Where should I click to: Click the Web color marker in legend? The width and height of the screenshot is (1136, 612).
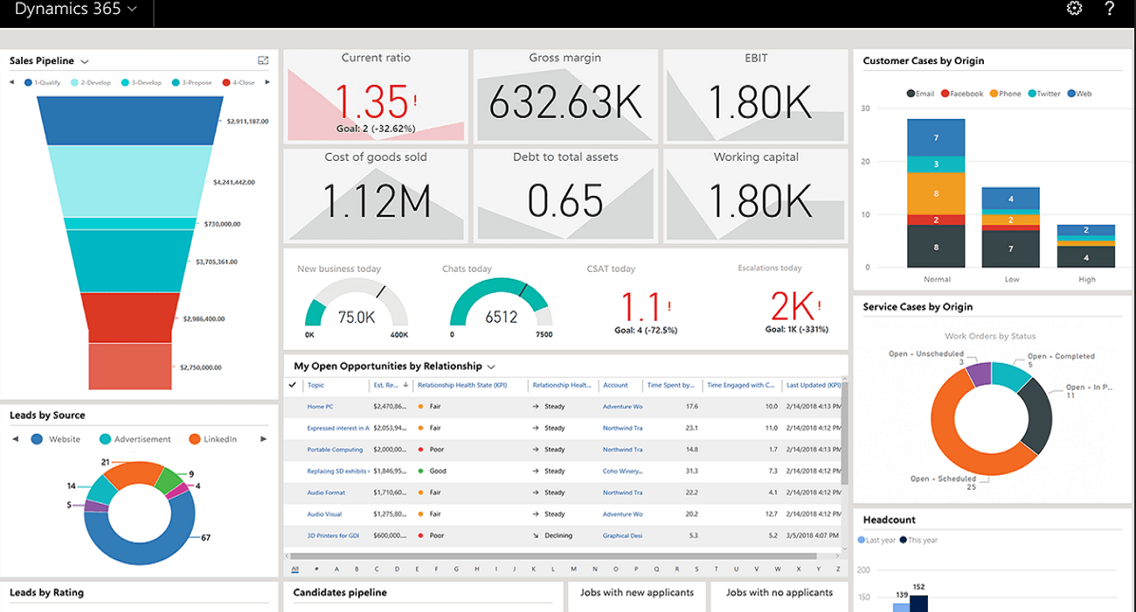[1071, 94]
